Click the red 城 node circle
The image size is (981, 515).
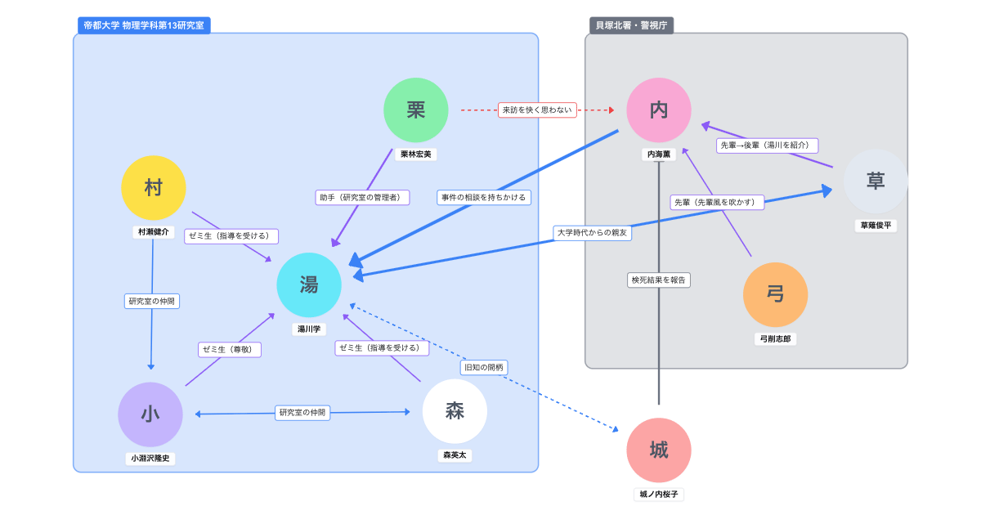coord(659,450)
